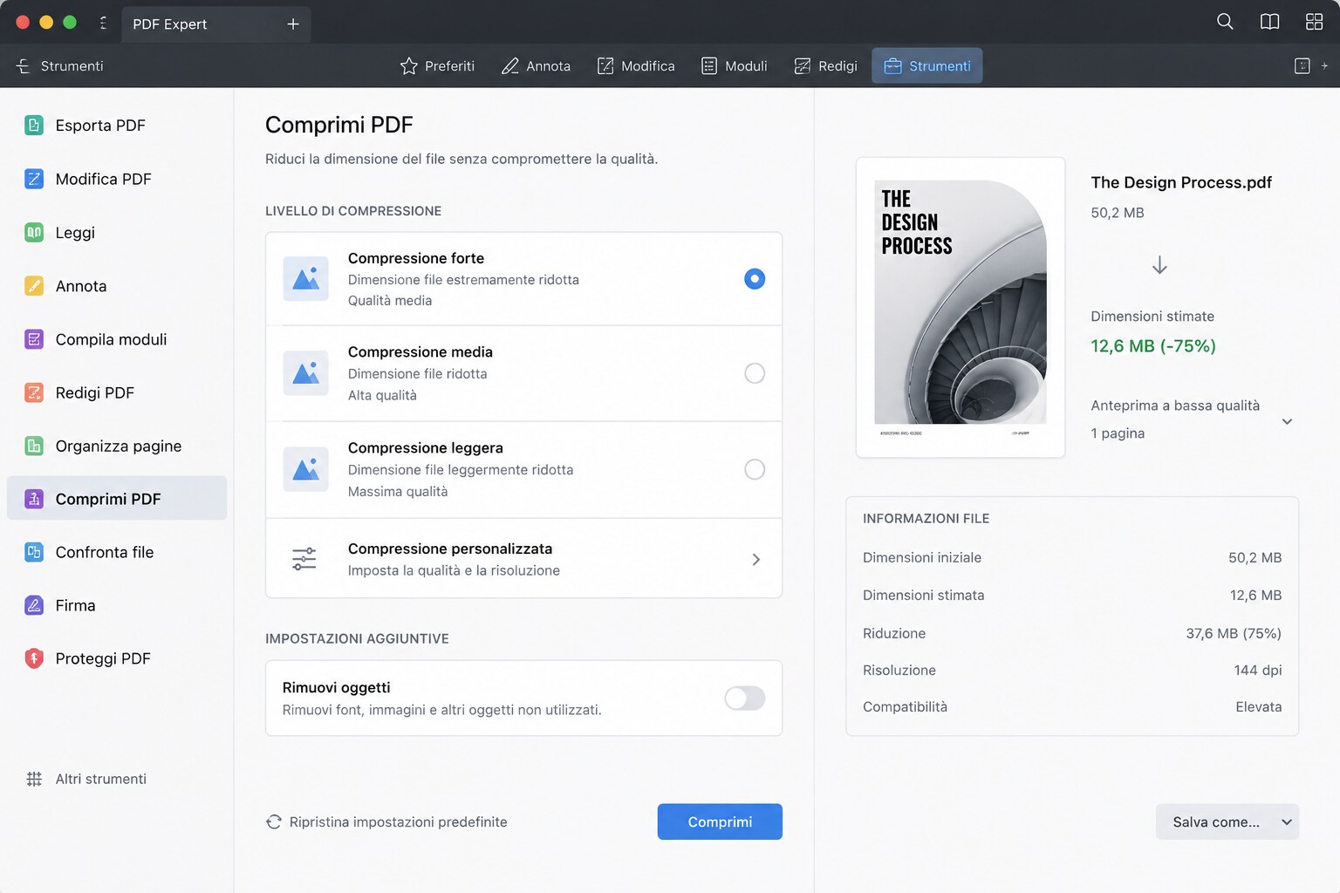Viewport: 1340px width, 893px height.
Task: Click the Compila moduli icon
Action: (34, 339)
